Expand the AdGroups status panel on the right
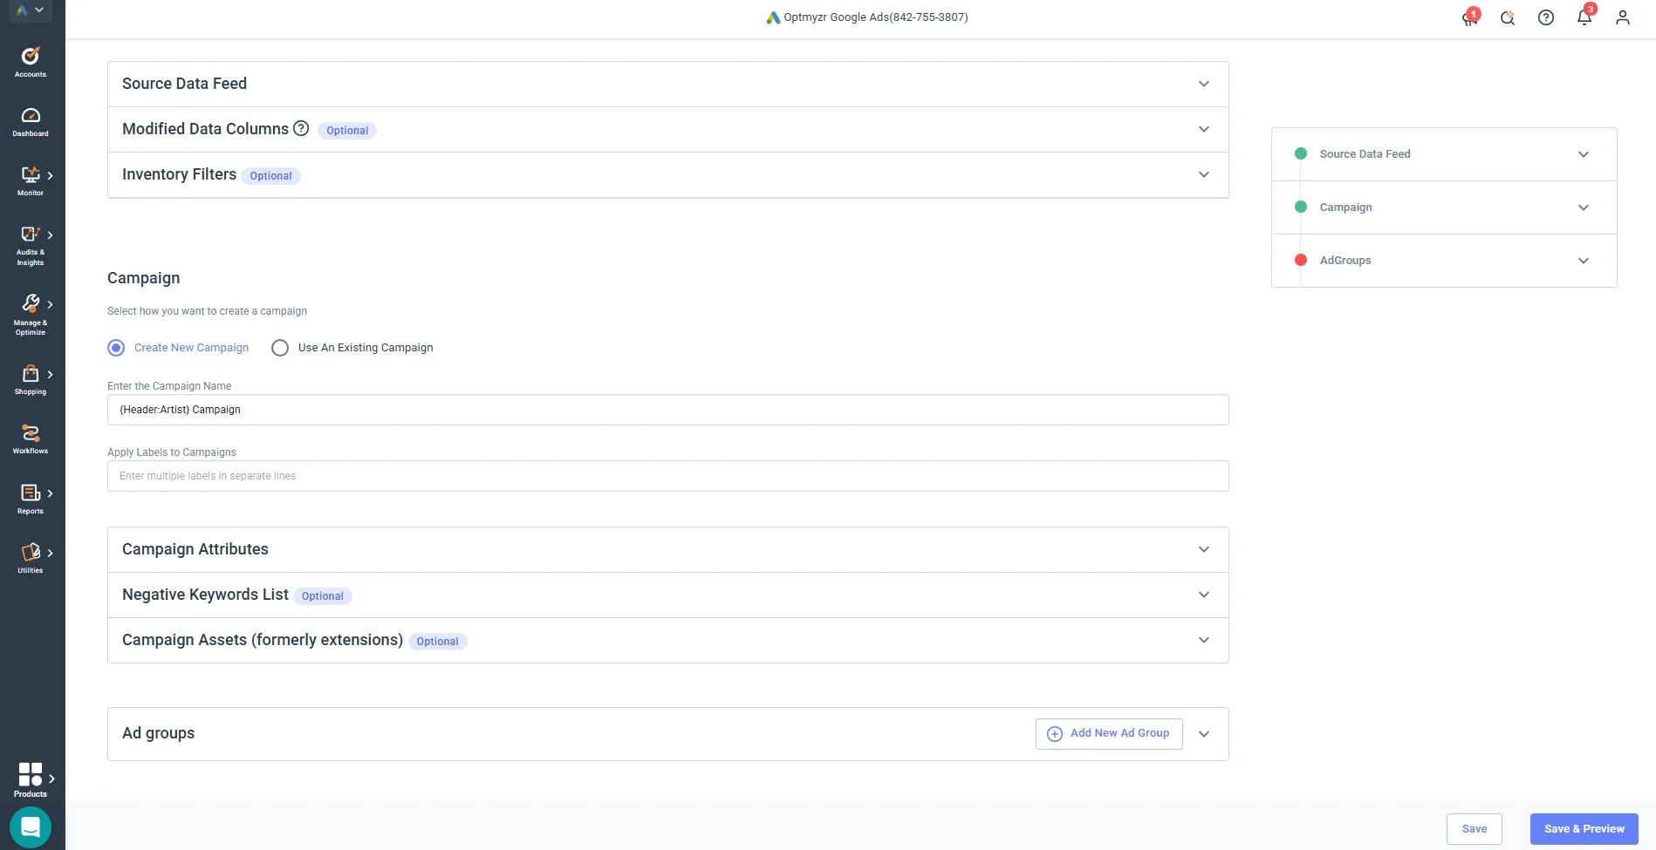1656x850 pixels. pos(1583,260)
